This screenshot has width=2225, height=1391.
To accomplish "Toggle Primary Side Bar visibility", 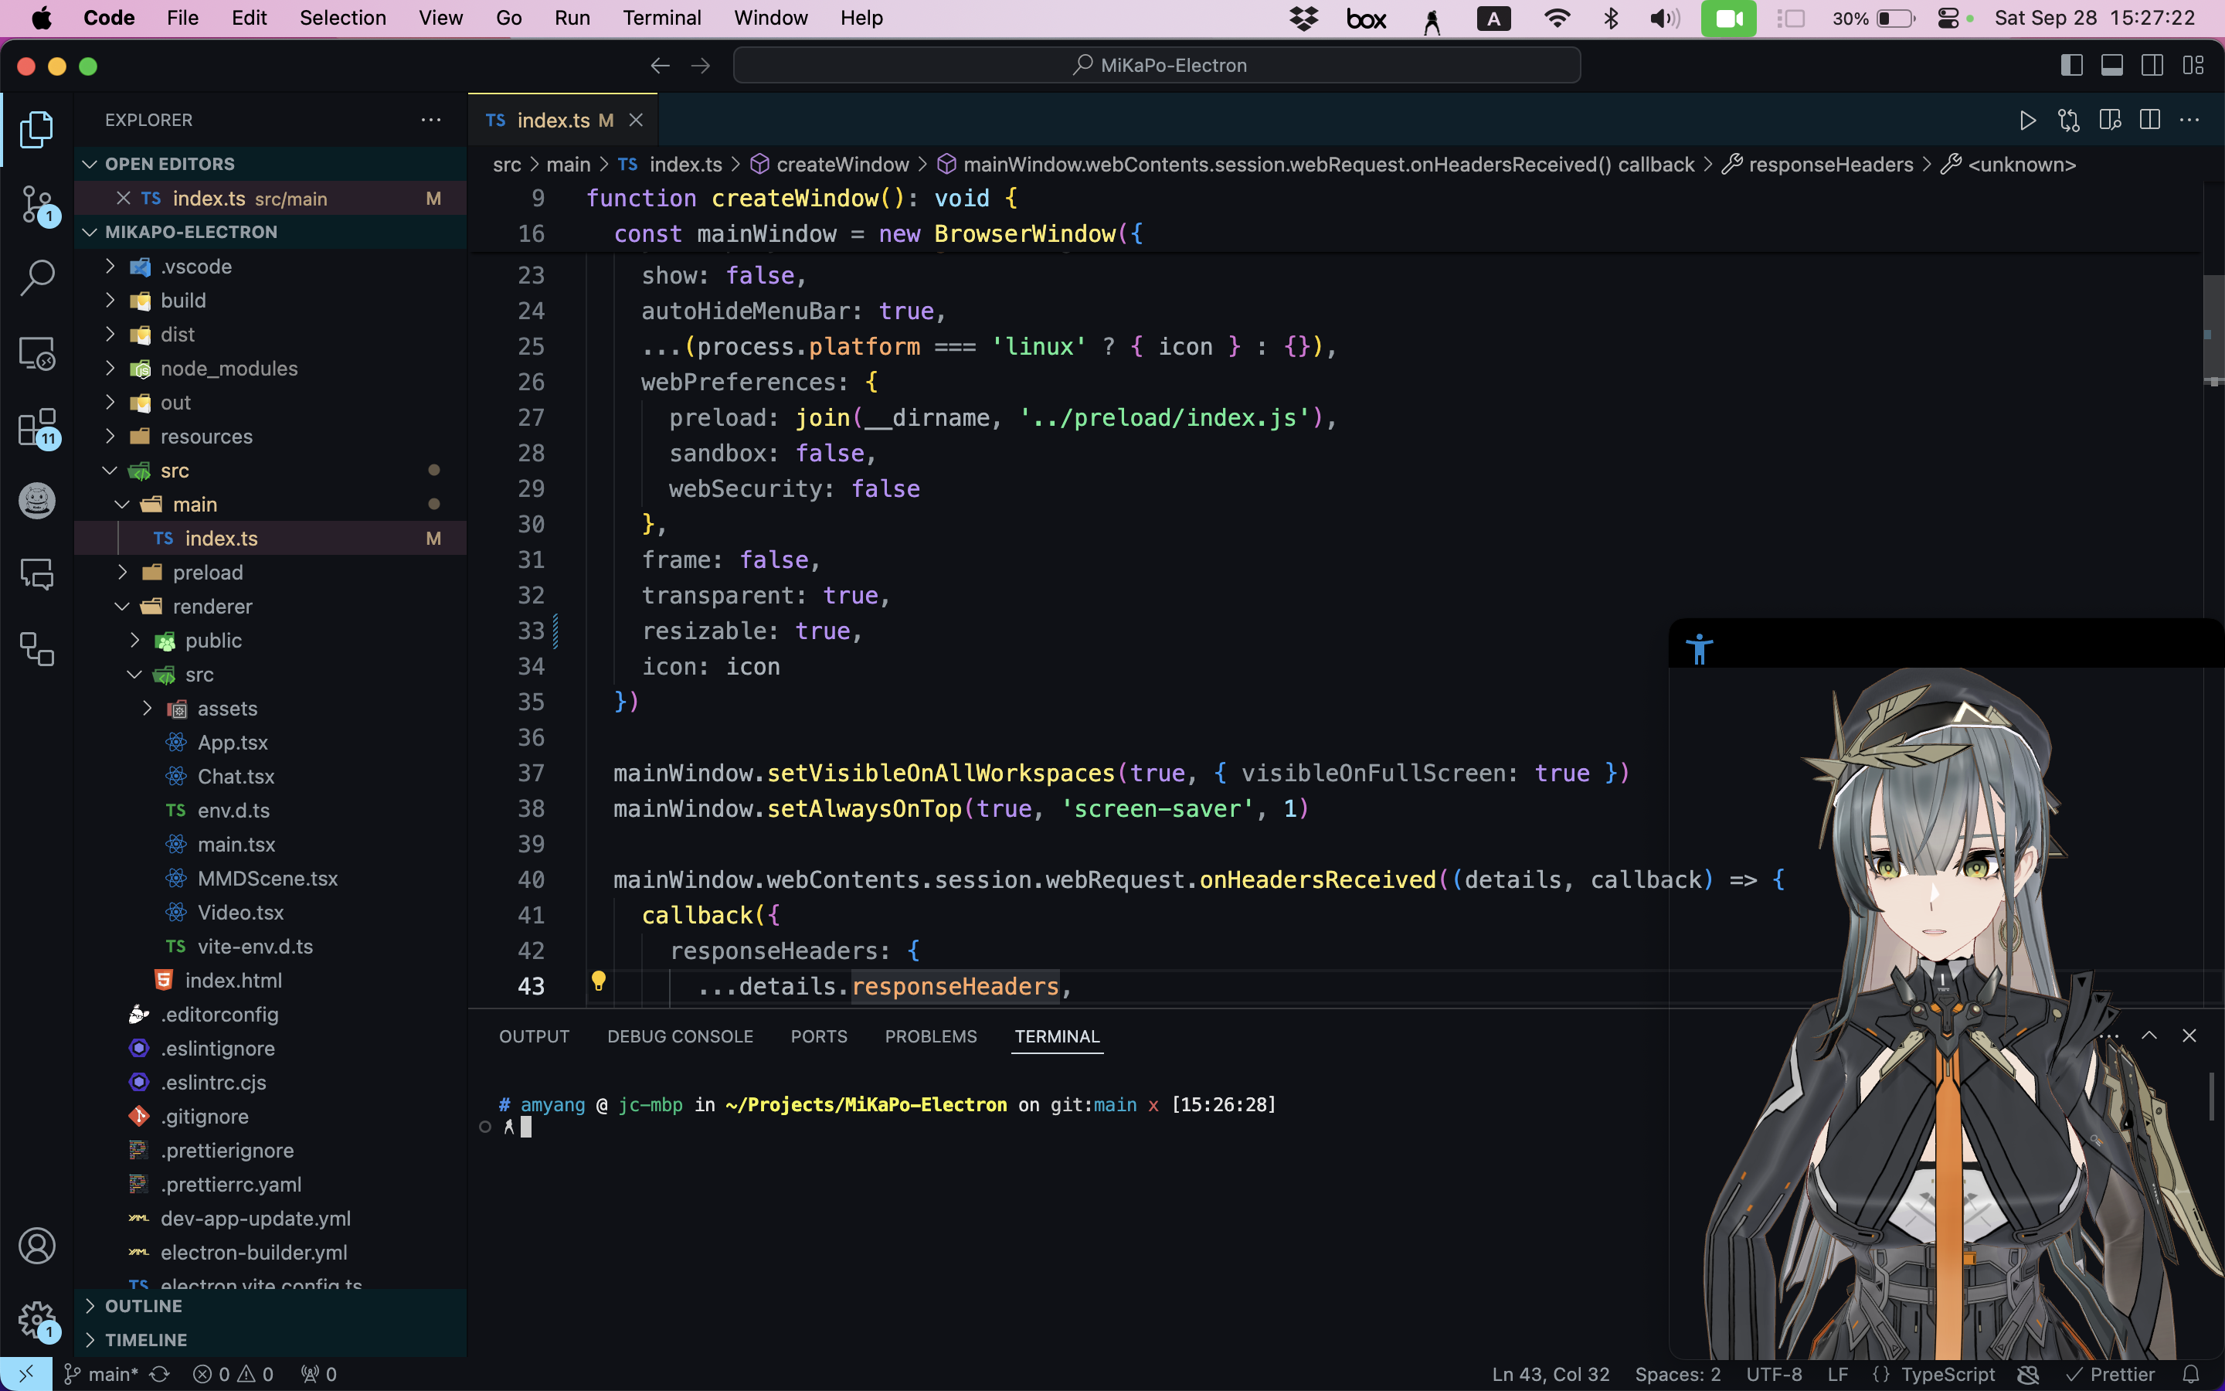I will [2071, 66].
